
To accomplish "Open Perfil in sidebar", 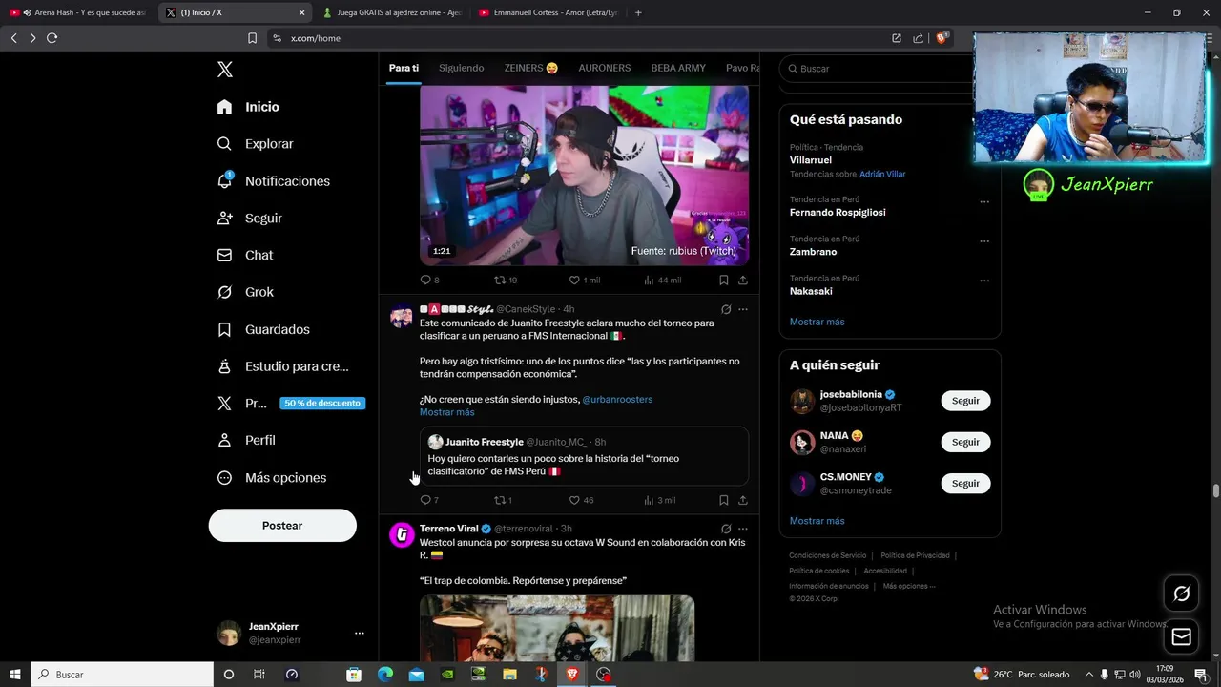I will point(246,441).
